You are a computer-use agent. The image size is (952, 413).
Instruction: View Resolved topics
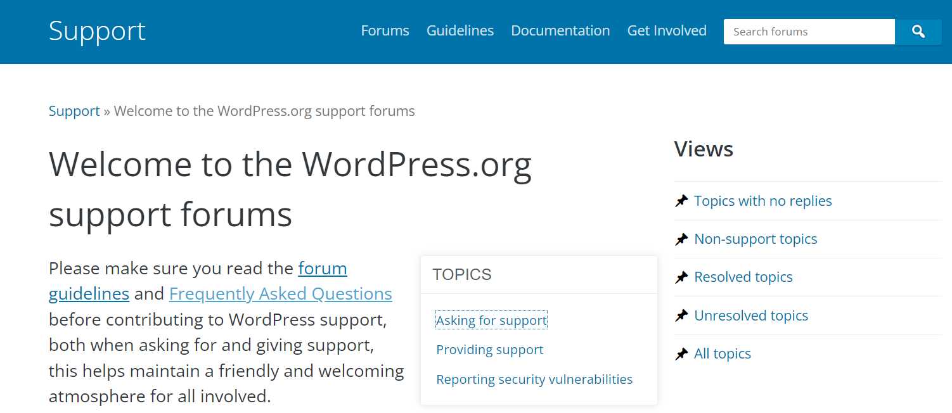pyautogui.click(x=743, y=277)
